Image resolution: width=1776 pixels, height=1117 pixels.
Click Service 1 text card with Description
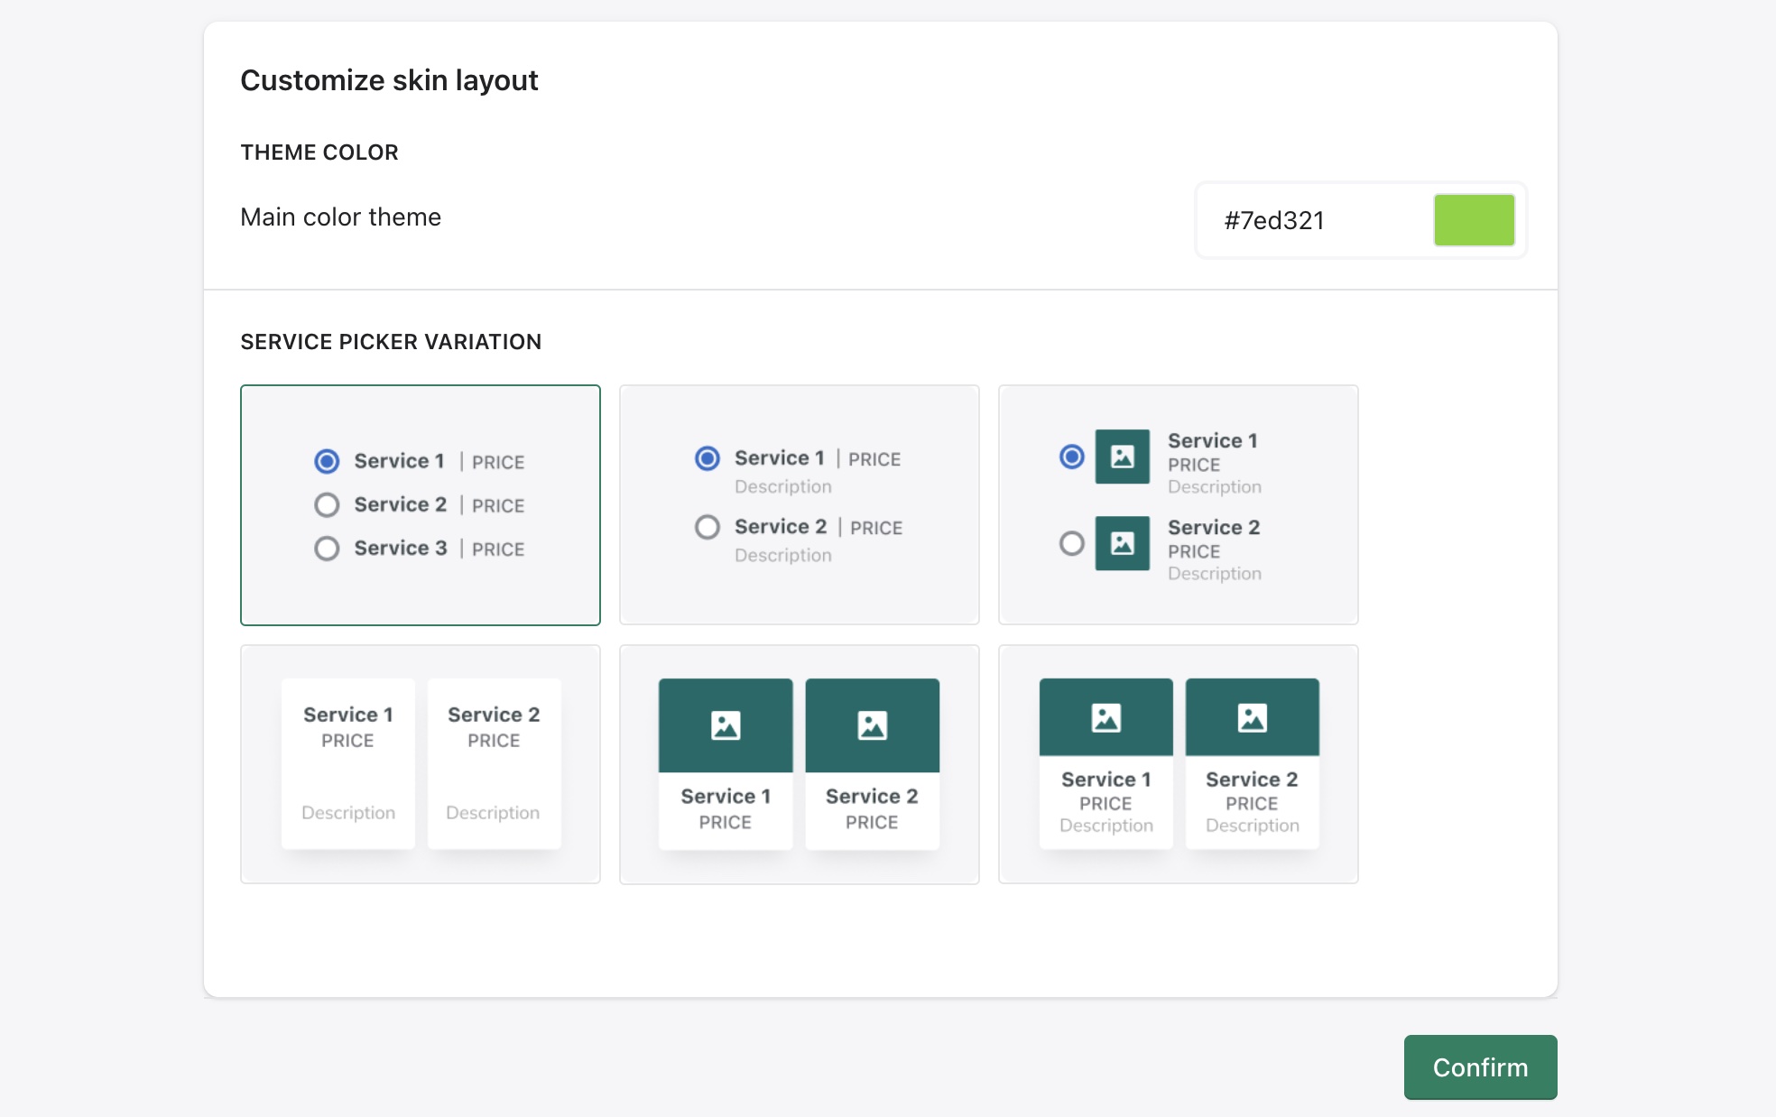(x=348, y=763)
